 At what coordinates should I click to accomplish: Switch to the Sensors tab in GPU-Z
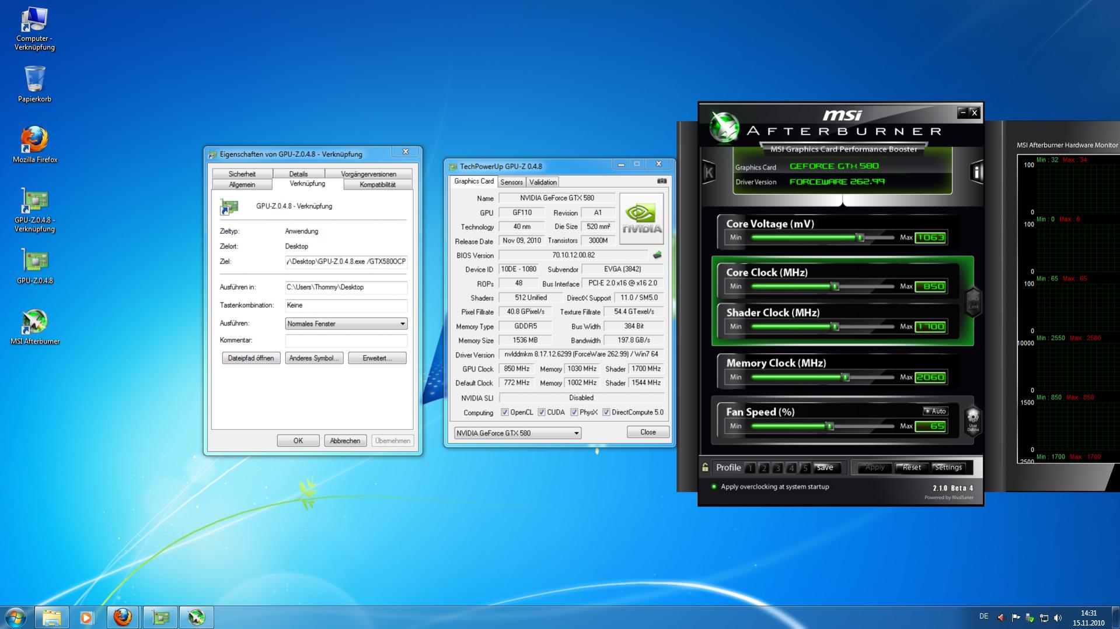[x=511, y=182]
